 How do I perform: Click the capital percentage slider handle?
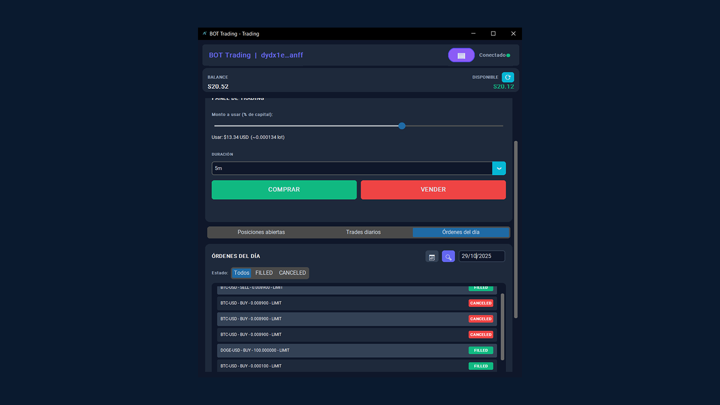click(x=402, y=126)
